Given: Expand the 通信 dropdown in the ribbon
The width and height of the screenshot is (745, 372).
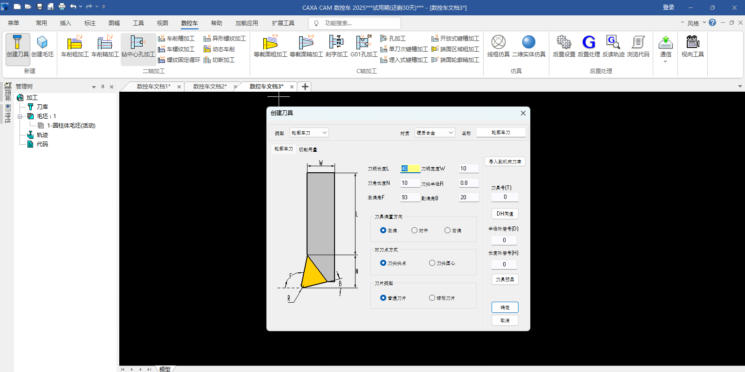Looking at the screenshot, I should 665,61.
